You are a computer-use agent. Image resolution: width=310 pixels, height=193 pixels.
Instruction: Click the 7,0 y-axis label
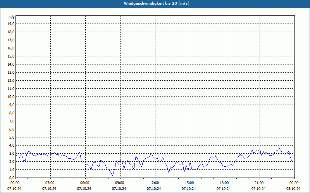[12, 121]
